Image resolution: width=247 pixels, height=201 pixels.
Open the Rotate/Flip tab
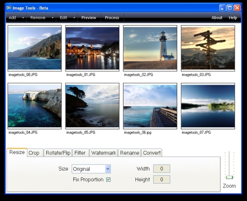[58, 153]
